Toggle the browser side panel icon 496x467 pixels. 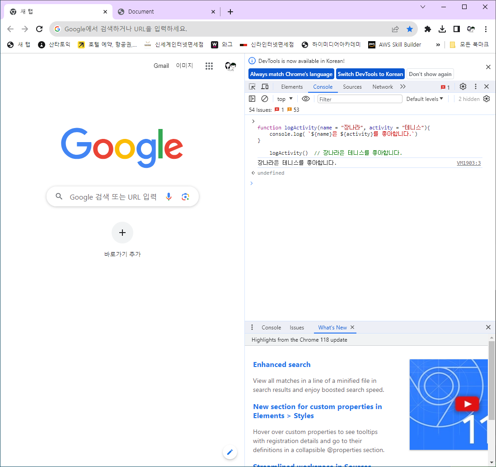456,29
